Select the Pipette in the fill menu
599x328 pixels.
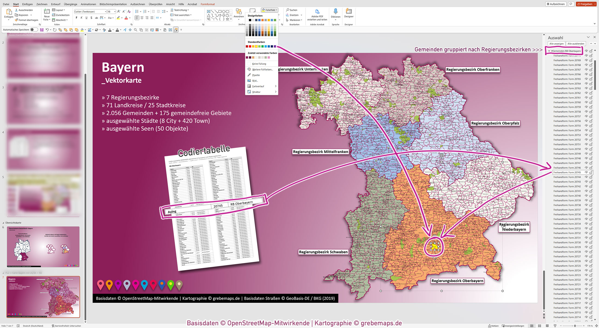coord(255,75)
